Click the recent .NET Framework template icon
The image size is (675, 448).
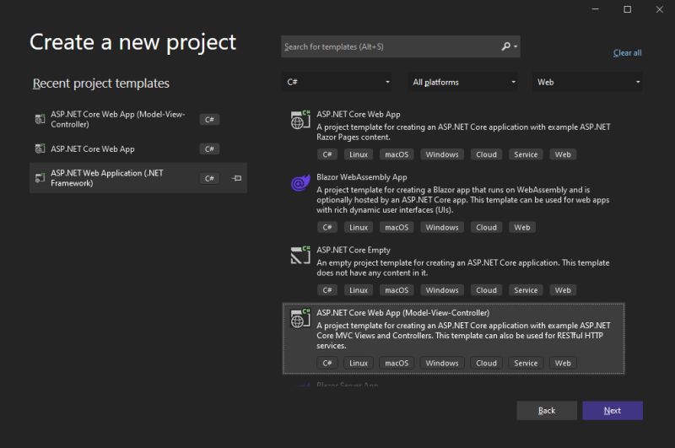(x=40, y=178)
